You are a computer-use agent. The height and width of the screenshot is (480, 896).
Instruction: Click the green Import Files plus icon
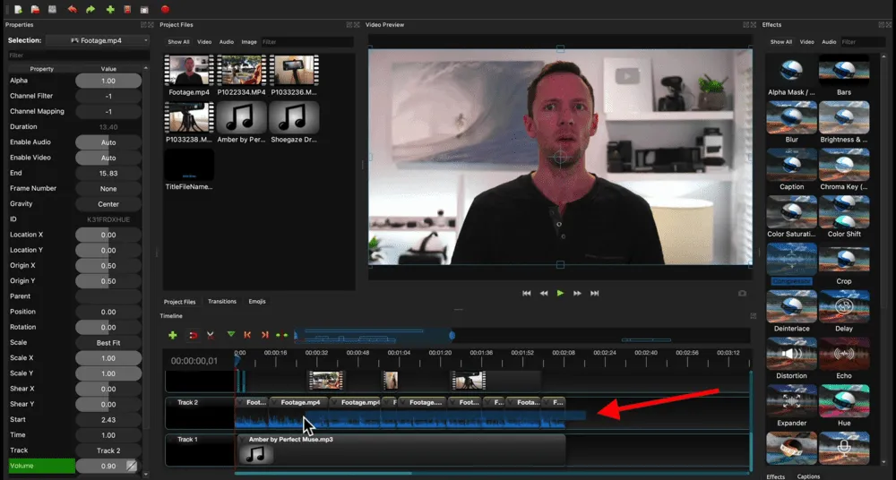tap(110, 9)
